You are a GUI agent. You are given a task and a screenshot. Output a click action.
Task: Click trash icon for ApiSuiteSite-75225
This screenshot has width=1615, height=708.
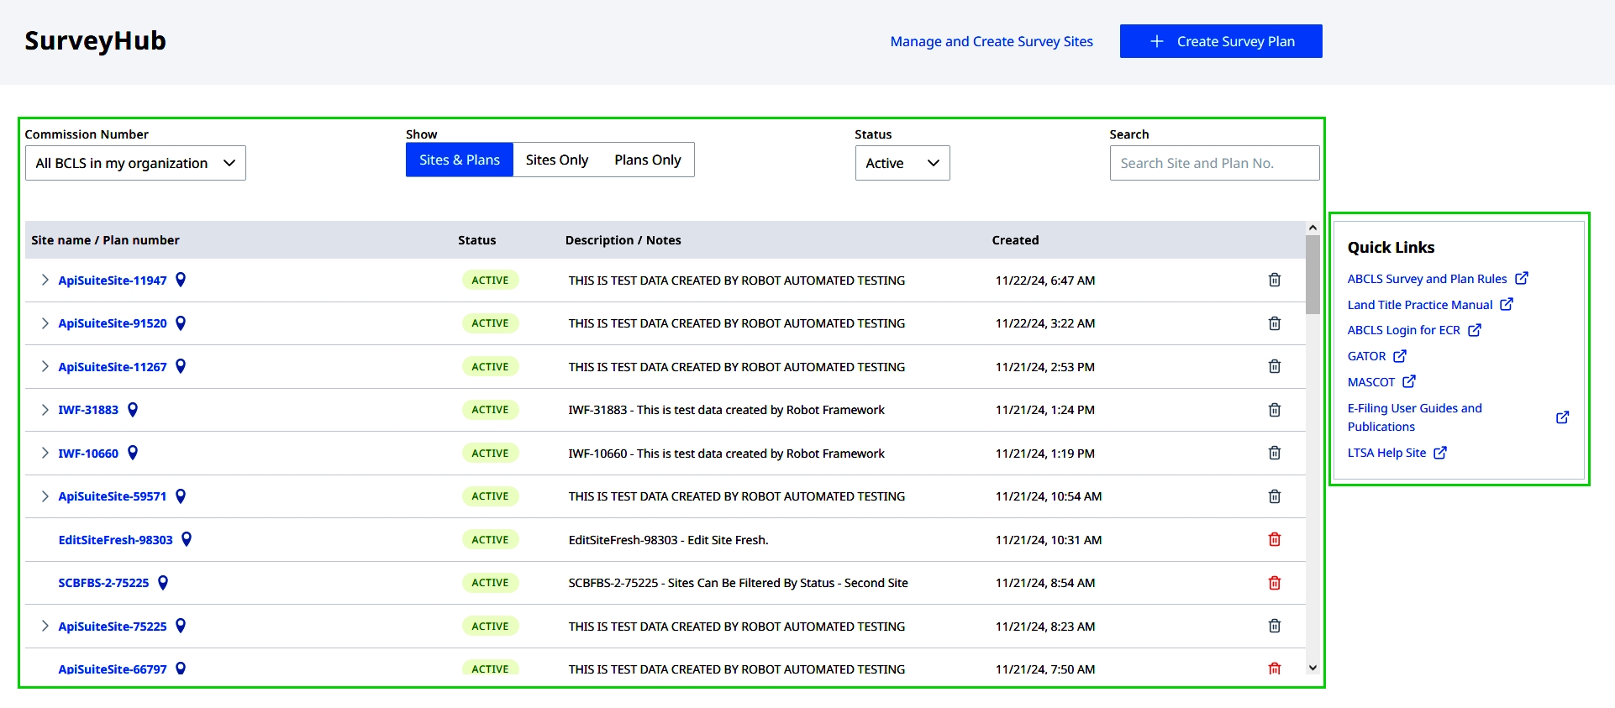pyautogui.click(x=1274, y=627)
